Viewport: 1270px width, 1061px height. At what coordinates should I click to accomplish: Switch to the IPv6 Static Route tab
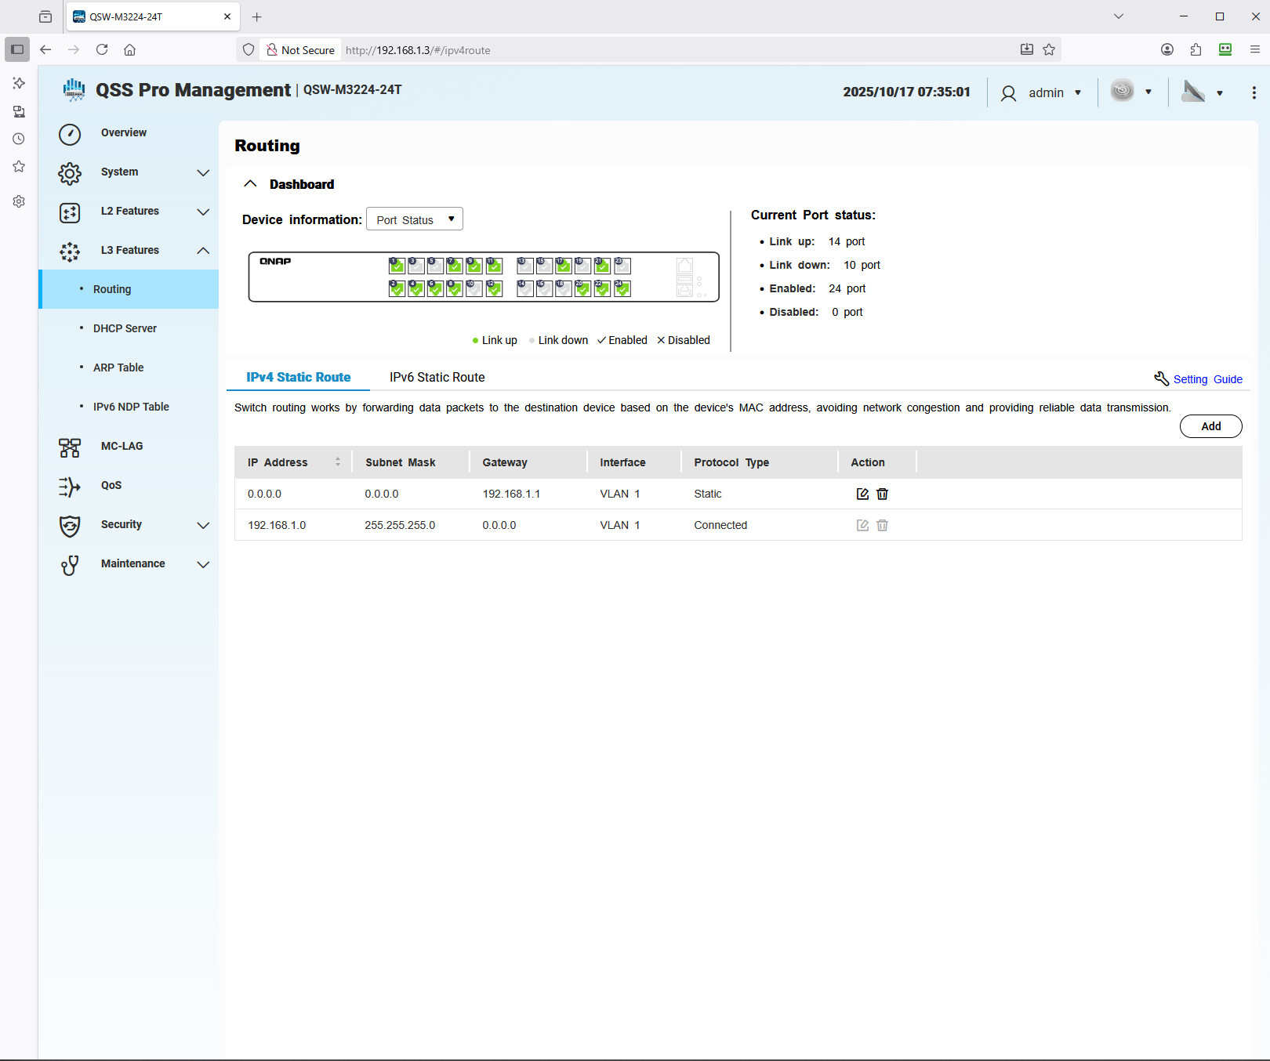point(437,377)
